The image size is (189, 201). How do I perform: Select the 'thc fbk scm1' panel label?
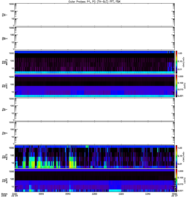coord(5,180)
